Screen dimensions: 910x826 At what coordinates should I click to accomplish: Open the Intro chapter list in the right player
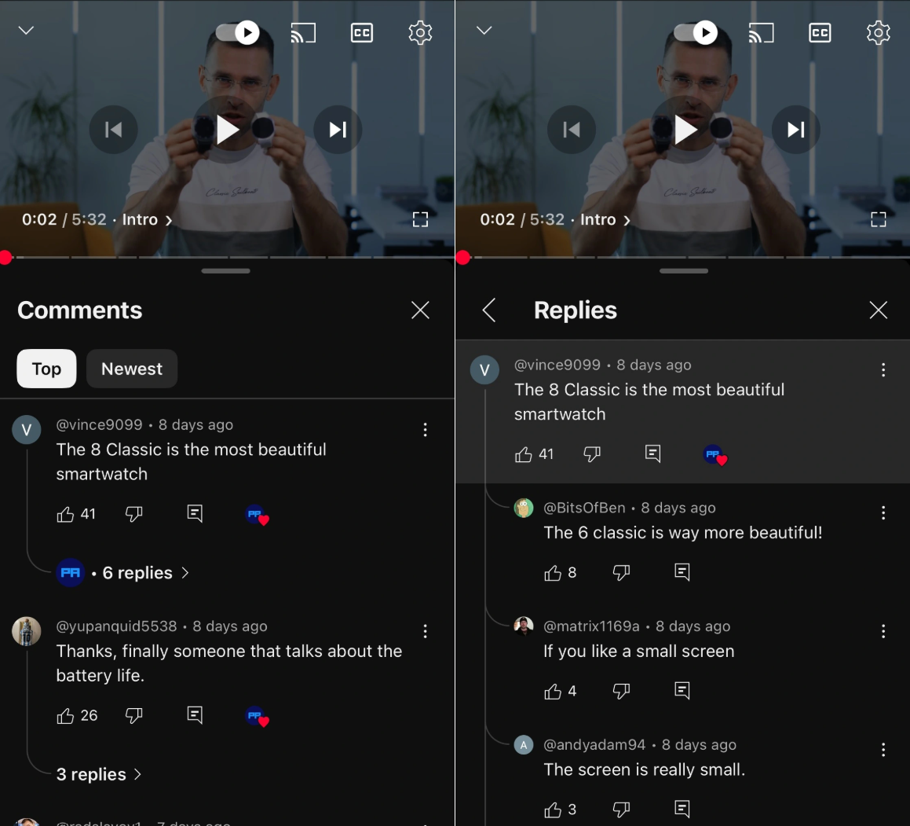pyautogui.click(x=605, y=219)
